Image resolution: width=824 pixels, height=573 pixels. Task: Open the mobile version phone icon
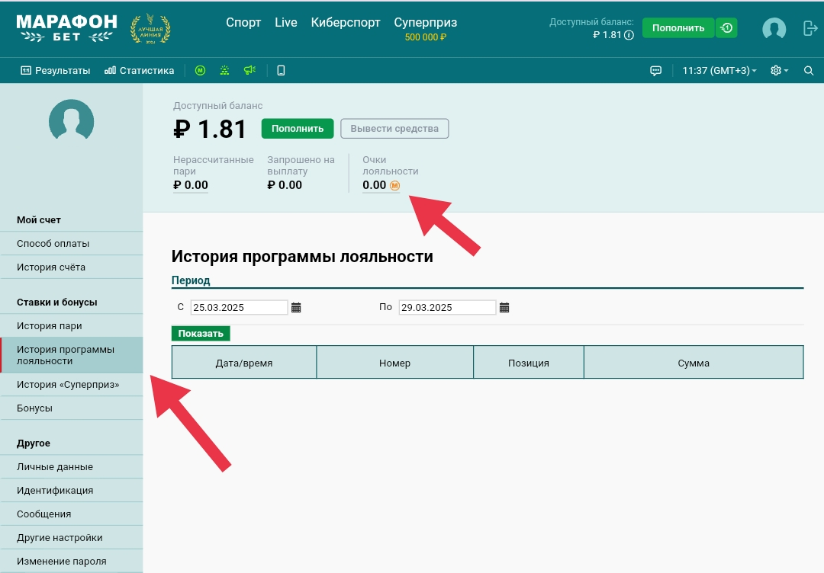[x=281, y=71]
